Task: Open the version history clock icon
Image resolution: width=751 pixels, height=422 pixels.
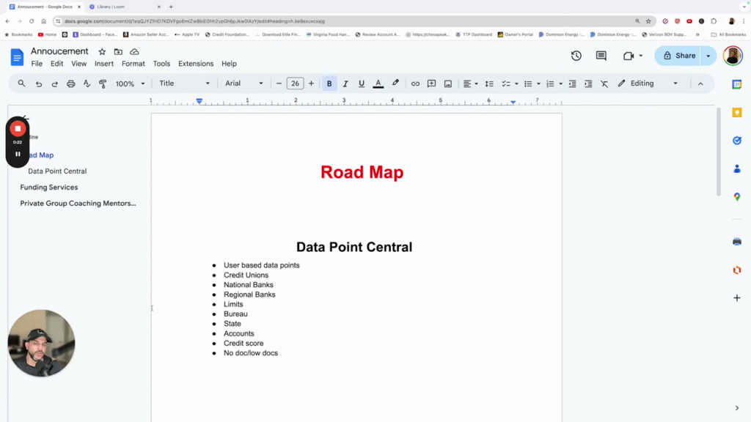Action: 576,56
